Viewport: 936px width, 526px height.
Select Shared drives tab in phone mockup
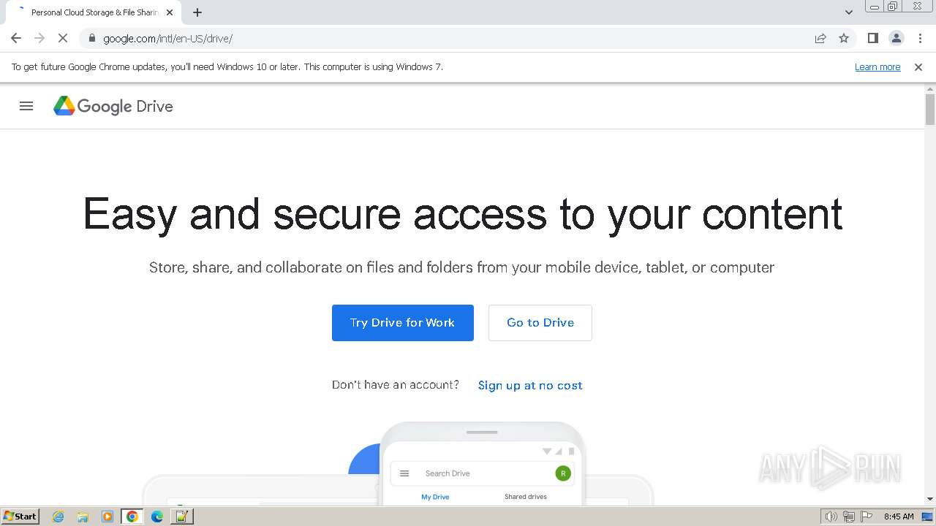526,497
